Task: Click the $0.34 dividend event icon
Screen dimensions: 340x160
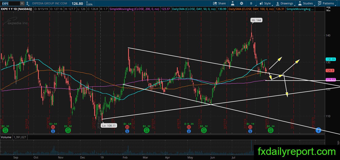Action: [271, 131]
